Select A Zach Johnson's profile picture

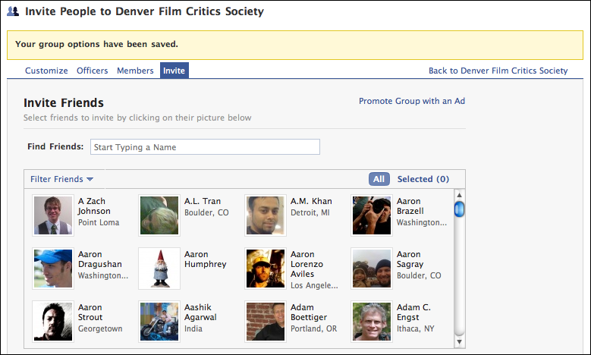click(53, 215)
